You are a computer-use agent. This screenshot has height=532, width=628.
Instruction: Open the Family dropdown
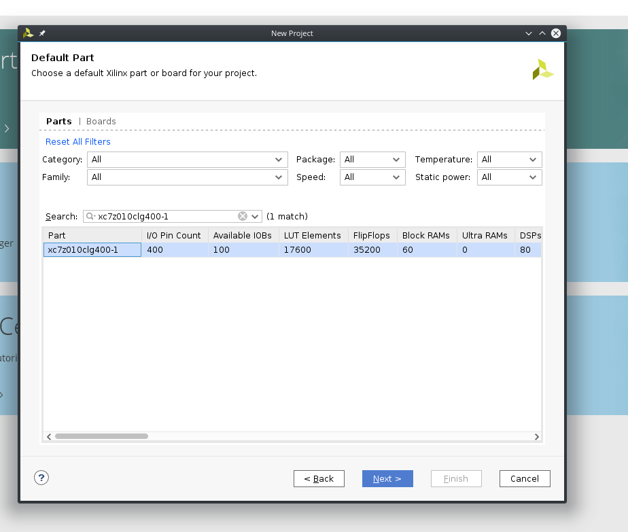187,177
